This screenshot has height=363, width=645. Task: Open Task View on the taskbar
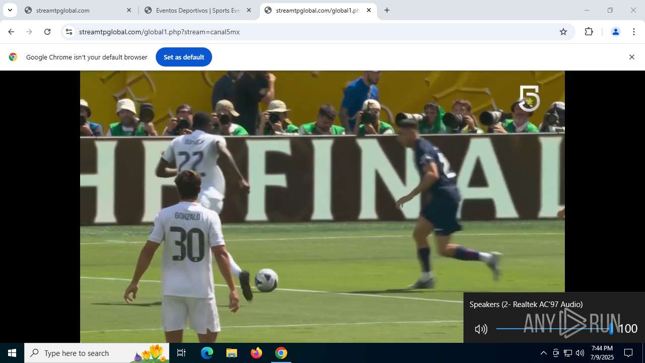point(181,353)
